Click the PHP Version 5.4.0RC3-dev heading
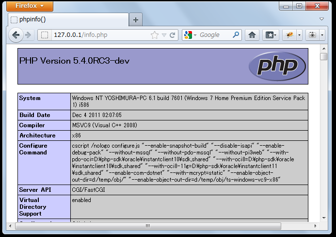This screenshot has width=336, height=237. pos(74,61)
